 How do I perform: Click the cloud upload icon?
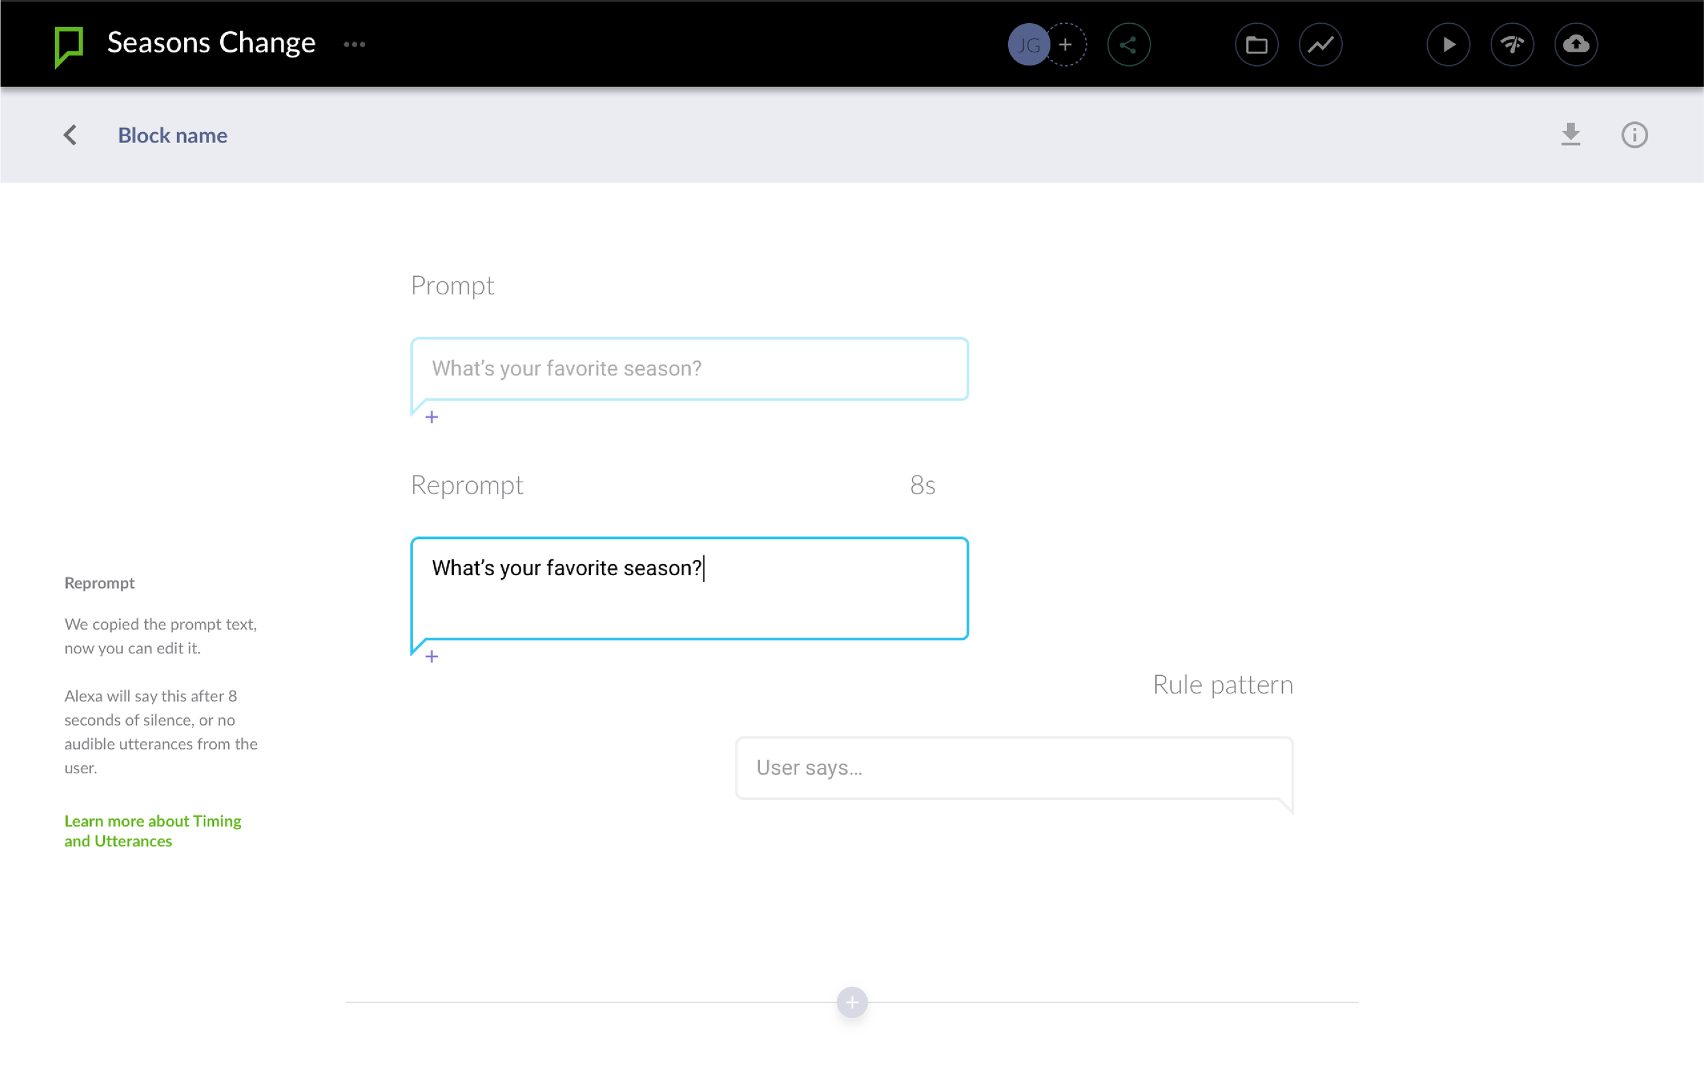click(x=1575, y=44)
